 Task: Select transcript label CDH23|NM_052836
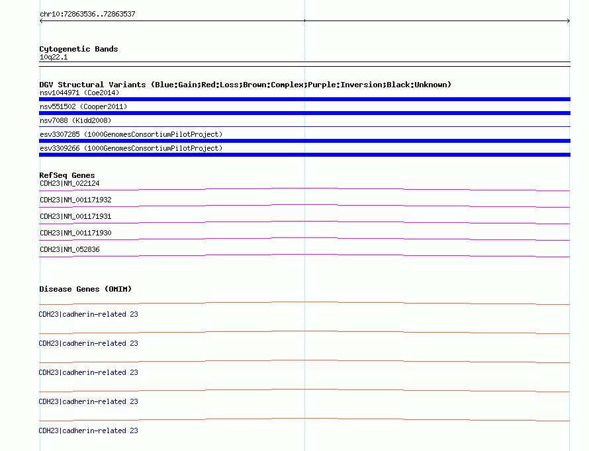69,249
